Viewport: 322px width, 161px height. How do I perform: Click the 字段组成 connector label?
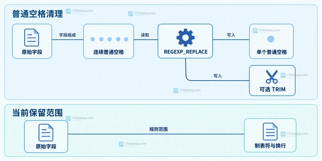point(68,35)
